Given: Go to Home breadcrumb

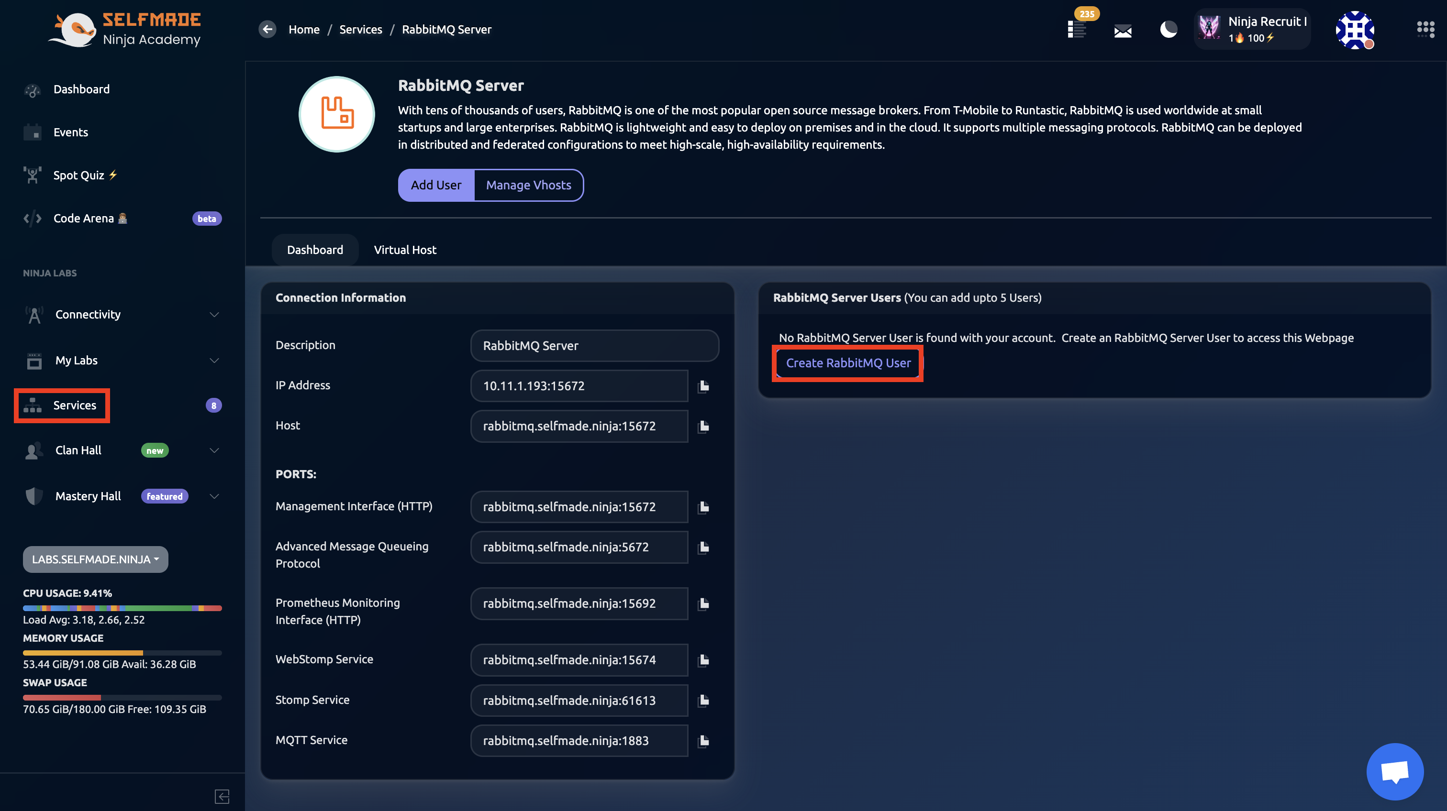Looking at the screenshot, I should click(x=304, y=29).
